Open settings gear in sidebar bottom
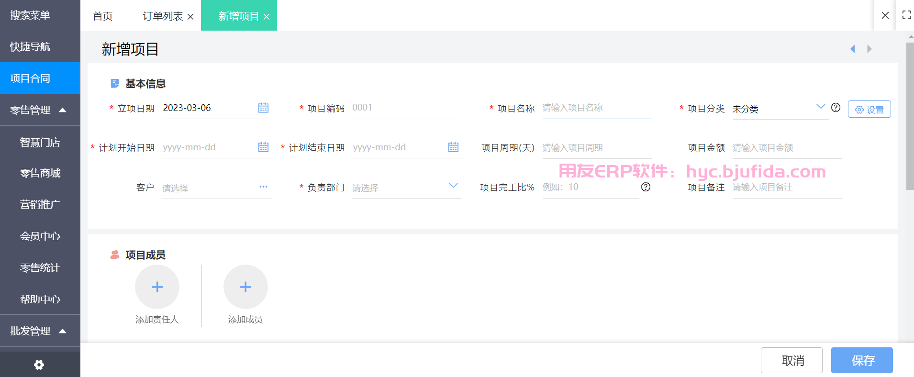The image size is (914, 377). pos(39,365)
